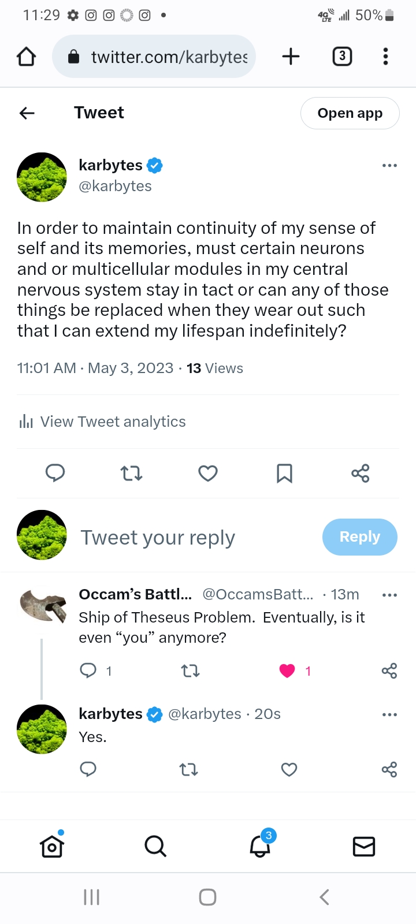Viewport: 416px width, 924px height.
Task: Open more options on Occam's Battl... reply
Action: 390,595
